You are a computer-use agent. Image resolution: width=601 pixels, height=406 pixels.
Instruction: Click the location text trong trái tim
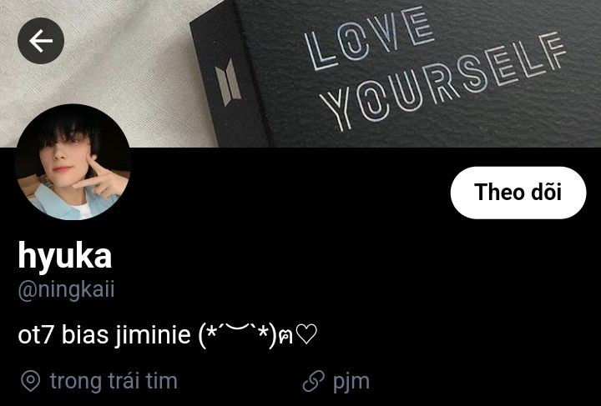tap(114, 381)
